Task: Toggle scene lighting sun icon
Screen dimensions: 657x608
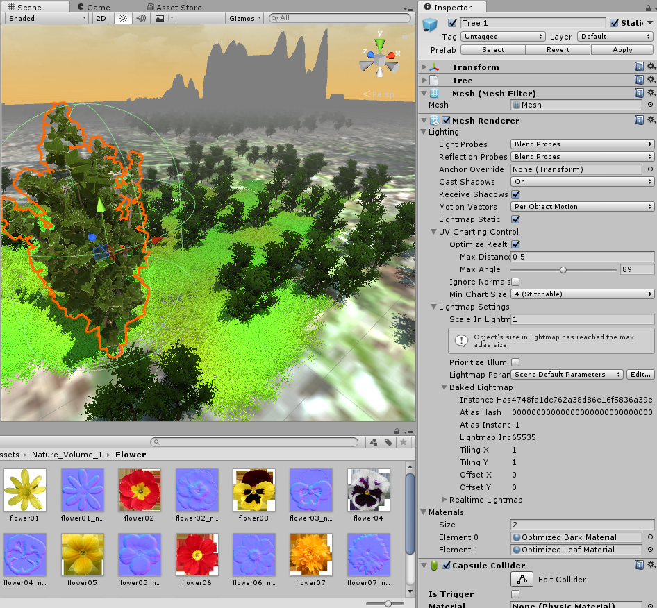Action: coord(123,18)
